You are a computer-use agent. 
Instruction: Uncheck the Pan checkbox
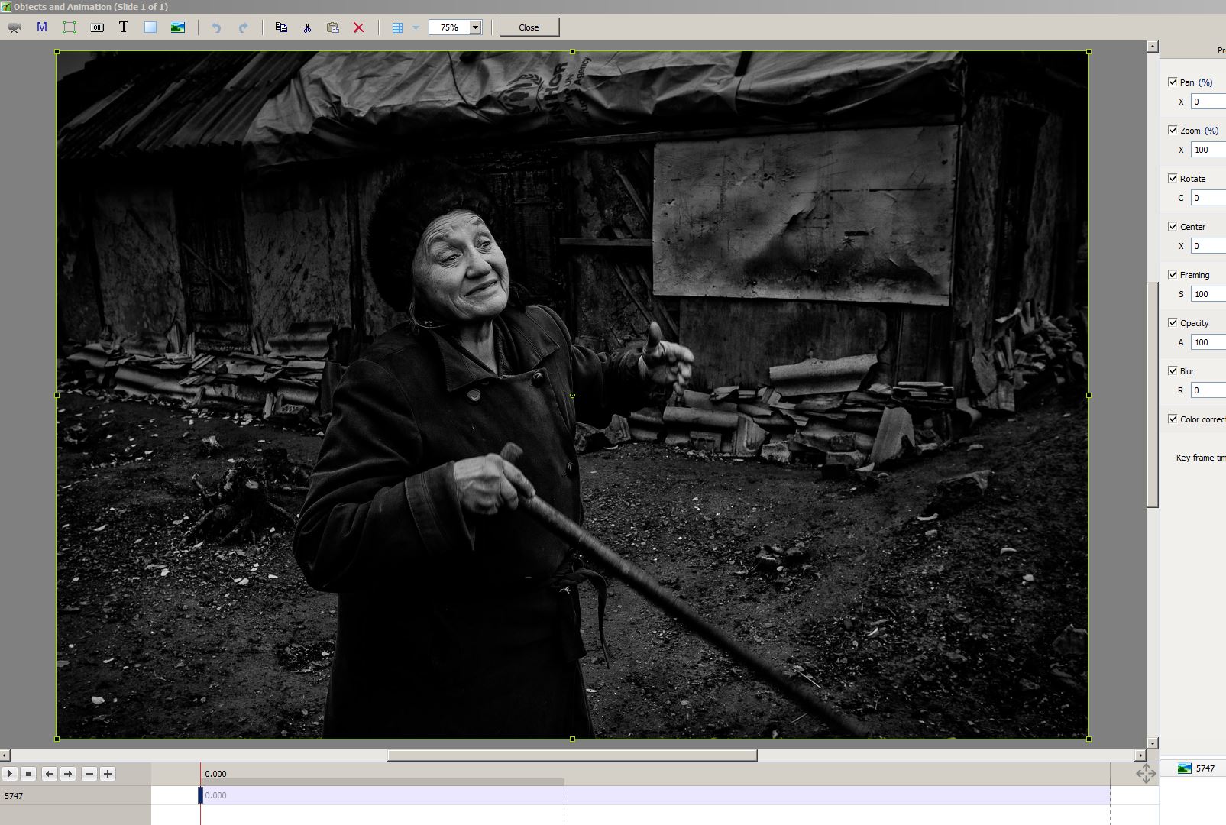[1173, 82]
